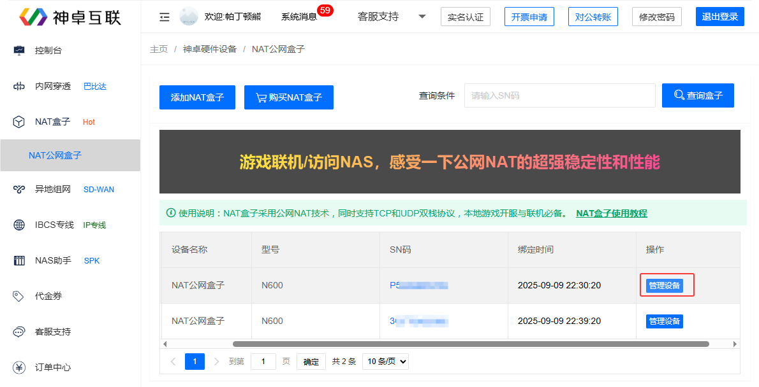Image resolution: width=759 pixels, height=387 pixels.
Task: Open 订单中心 yen icon
Action: tap(19, 367)
